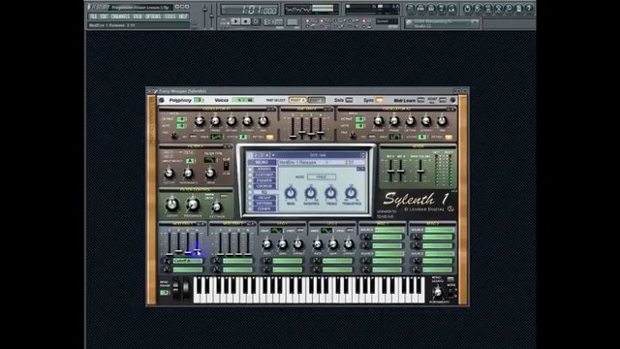Click the Mixer Main Volume slider
Viewport: 620px width, 349px height.
420,170
